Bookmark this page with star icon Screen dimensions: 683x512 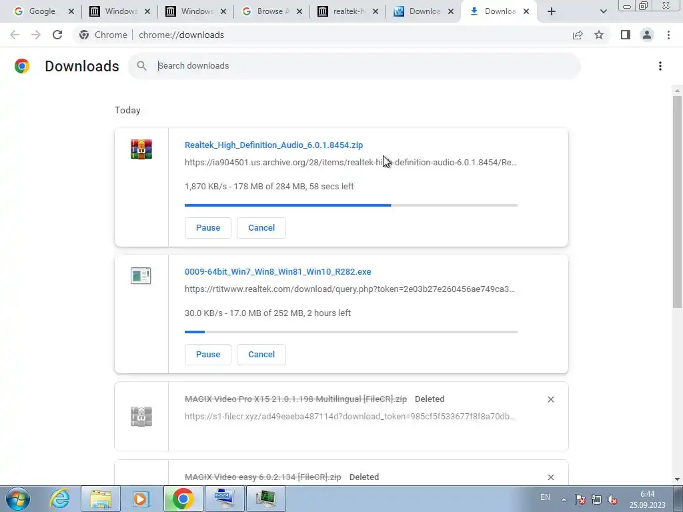pyautogui.click(x=599, y=35)
